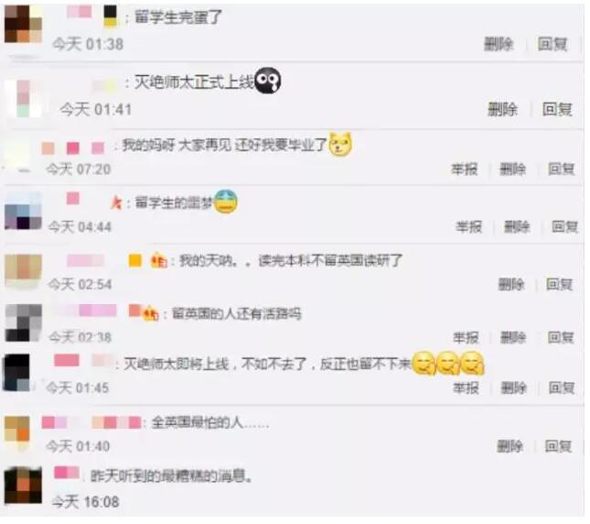Reply to the comment about 读完本科不留英国读研了

pos(559,284)
